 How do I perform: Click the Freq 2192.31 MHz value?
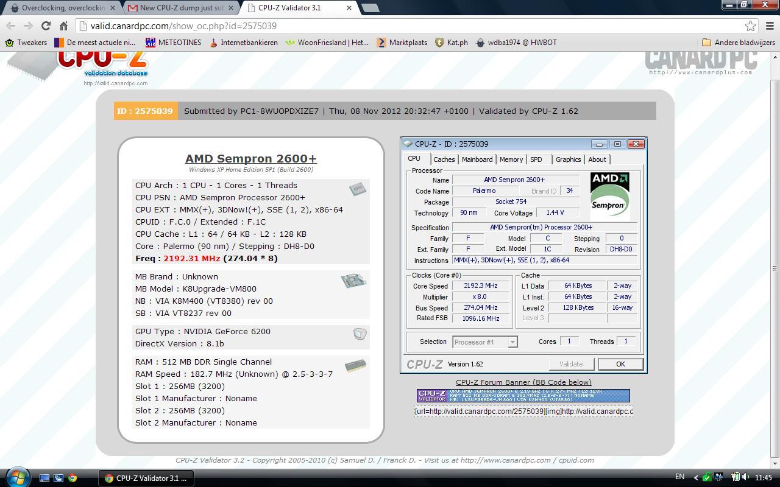click(192, 258)
